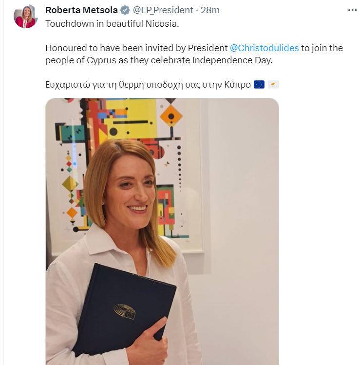Open the @EP_President handle link
The height and width of the screenshot is (365, 358).
click(163, 10)
